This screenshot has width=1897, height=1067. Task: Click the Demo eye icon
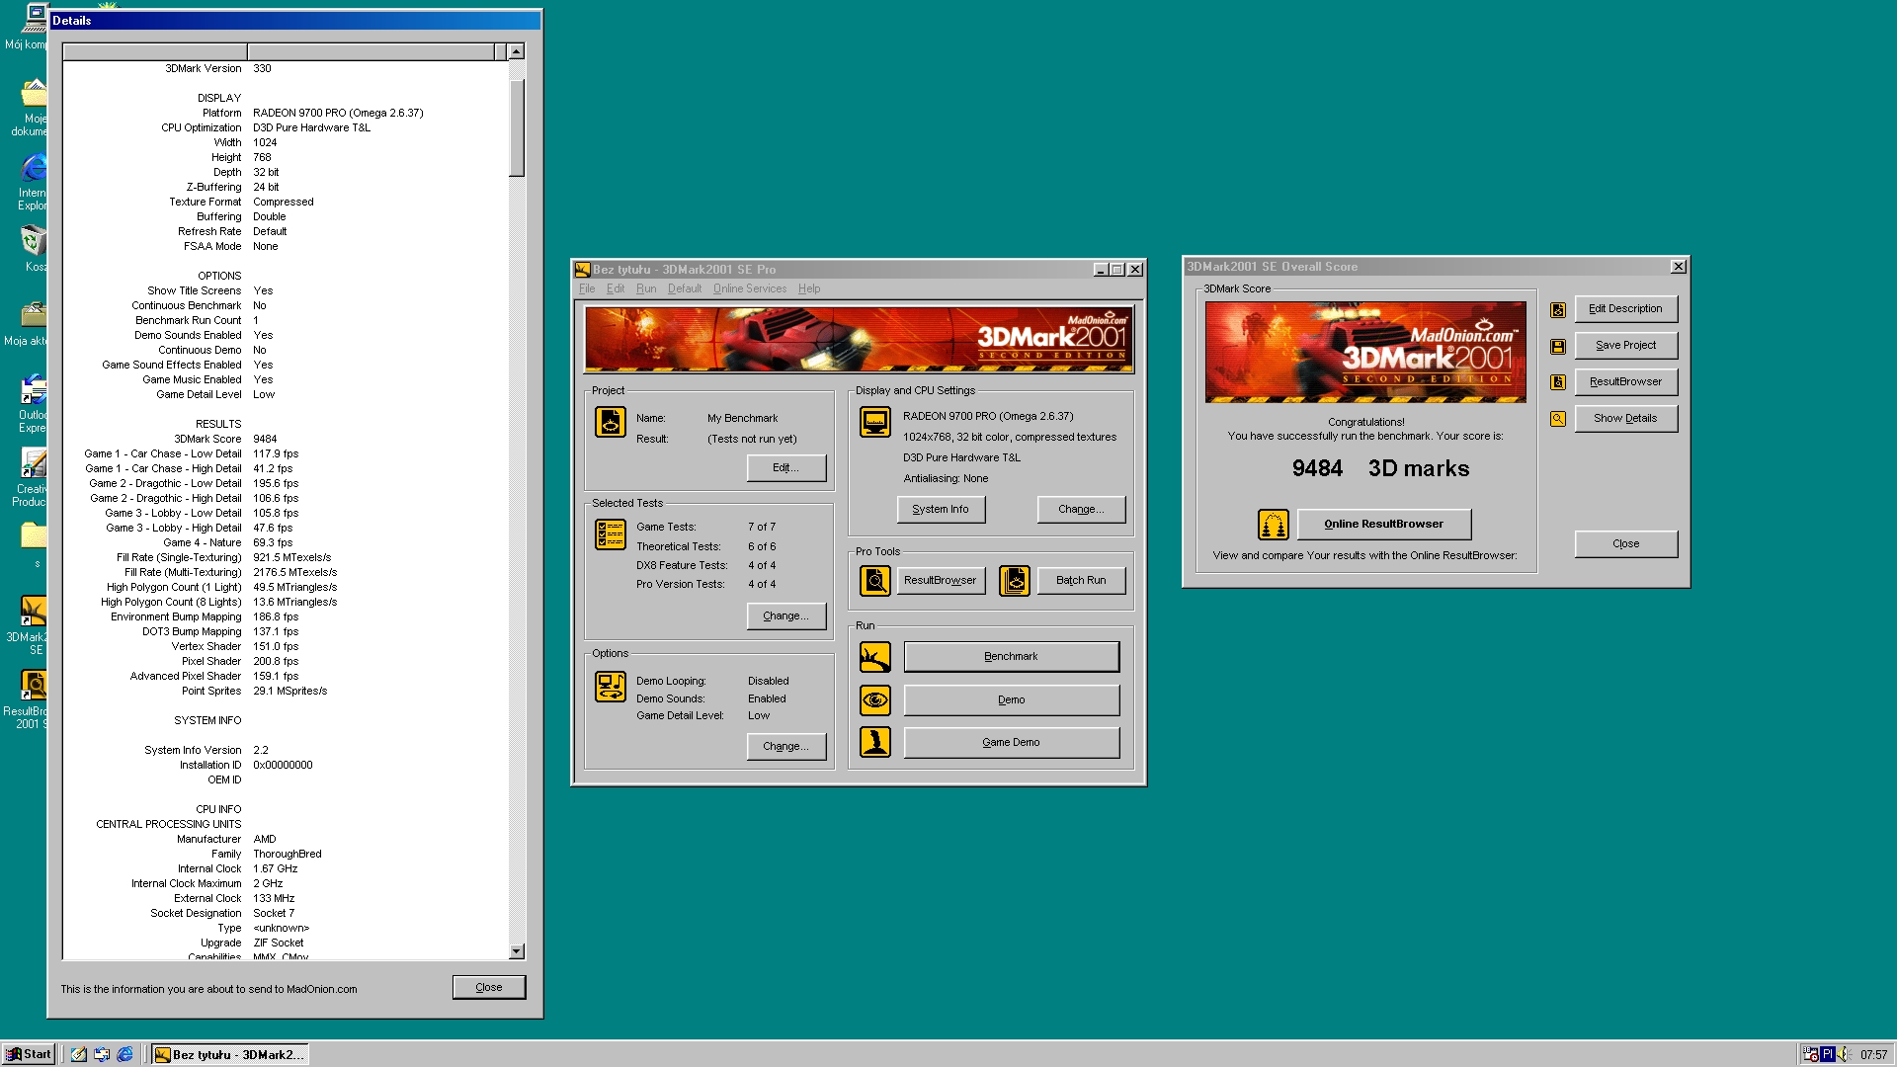[x=874, y=700]
